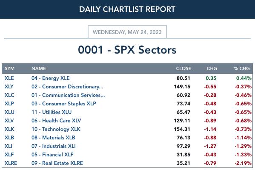Select 05 - Financial XLF name
The width and height of the screenshot is (255, 170).
52,155
